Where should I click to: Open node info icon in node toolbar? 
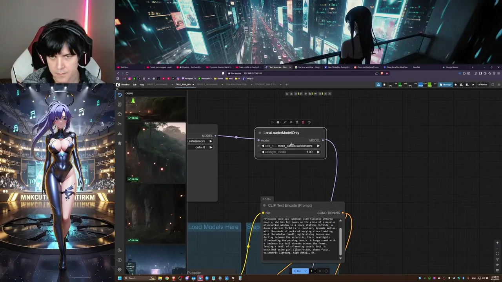[309, 122]
